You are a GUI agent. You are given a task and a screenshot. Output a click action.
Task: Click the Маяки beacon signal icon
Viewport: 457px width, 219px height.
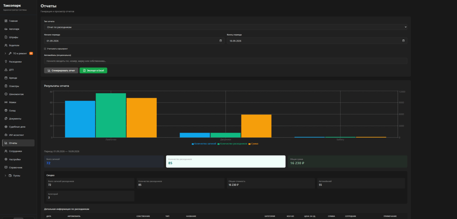coord(6,102)
